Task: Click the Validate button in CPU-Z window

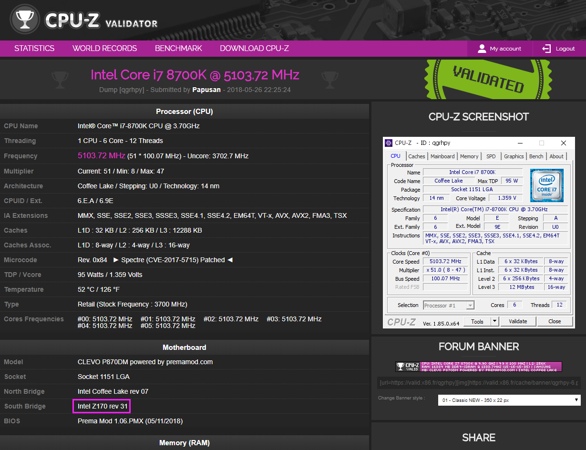Action: click(x=518, y=321)
